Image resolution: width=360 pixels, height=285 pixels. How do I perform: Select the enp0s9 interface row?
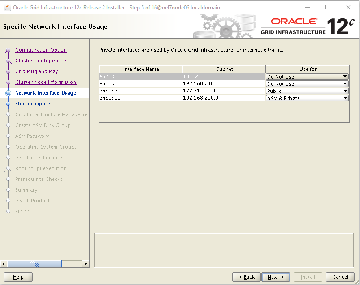click(140, 91)
